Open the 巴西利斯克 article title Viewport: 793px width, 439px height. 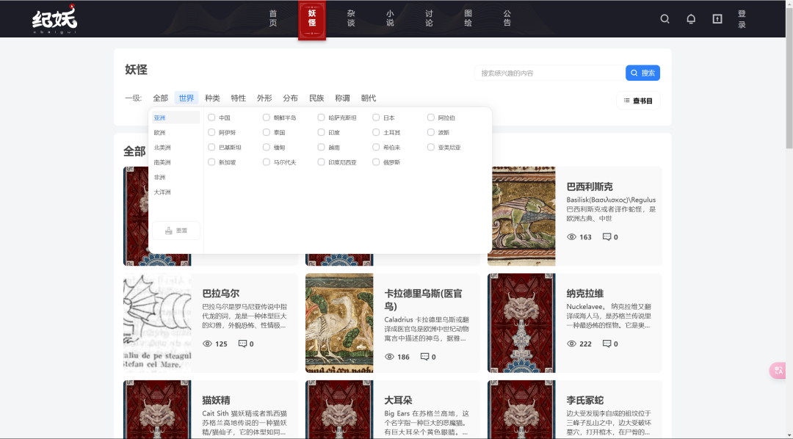590,186
